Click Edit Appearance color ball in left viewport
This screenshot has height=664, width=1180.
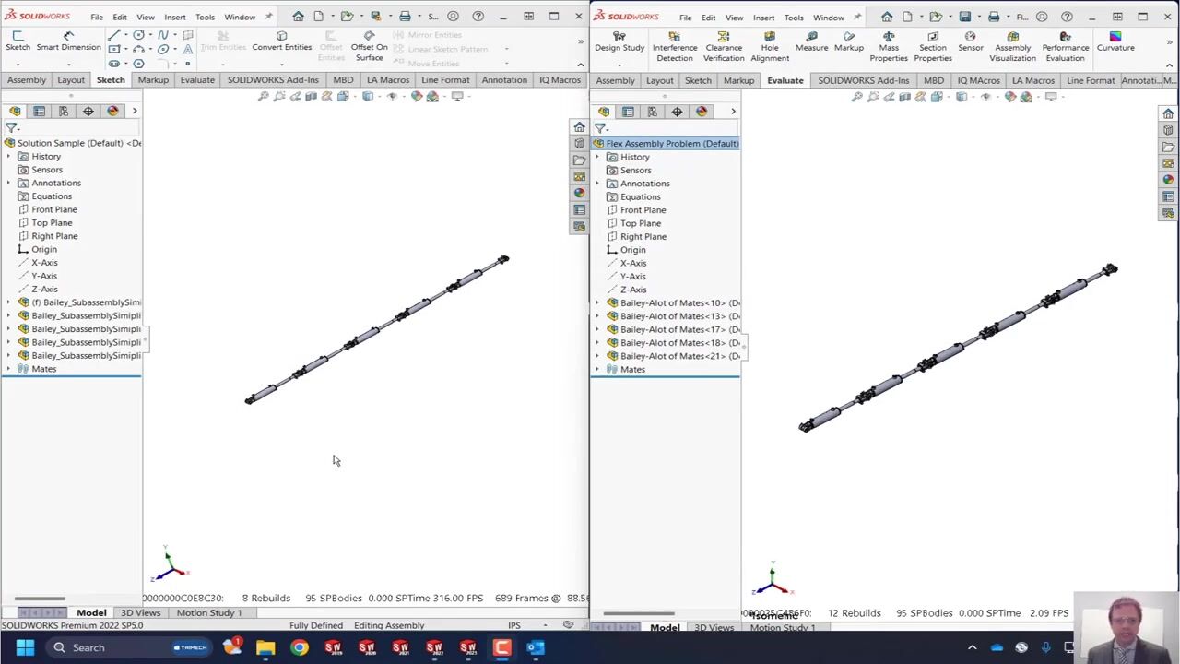(x=417, y=97)
